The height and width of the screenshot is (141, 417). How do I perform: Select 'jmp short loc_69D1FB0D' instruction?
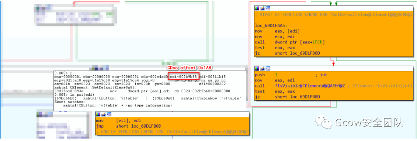[x=129, y=126]
